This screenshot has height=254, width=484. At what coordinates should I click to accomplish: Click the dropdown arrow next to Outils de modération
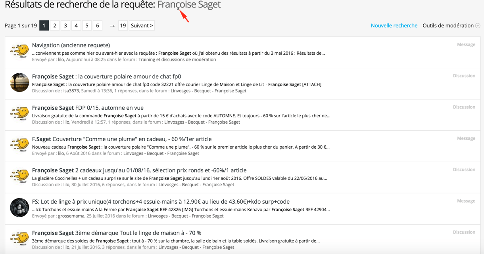tap(478, 26)
